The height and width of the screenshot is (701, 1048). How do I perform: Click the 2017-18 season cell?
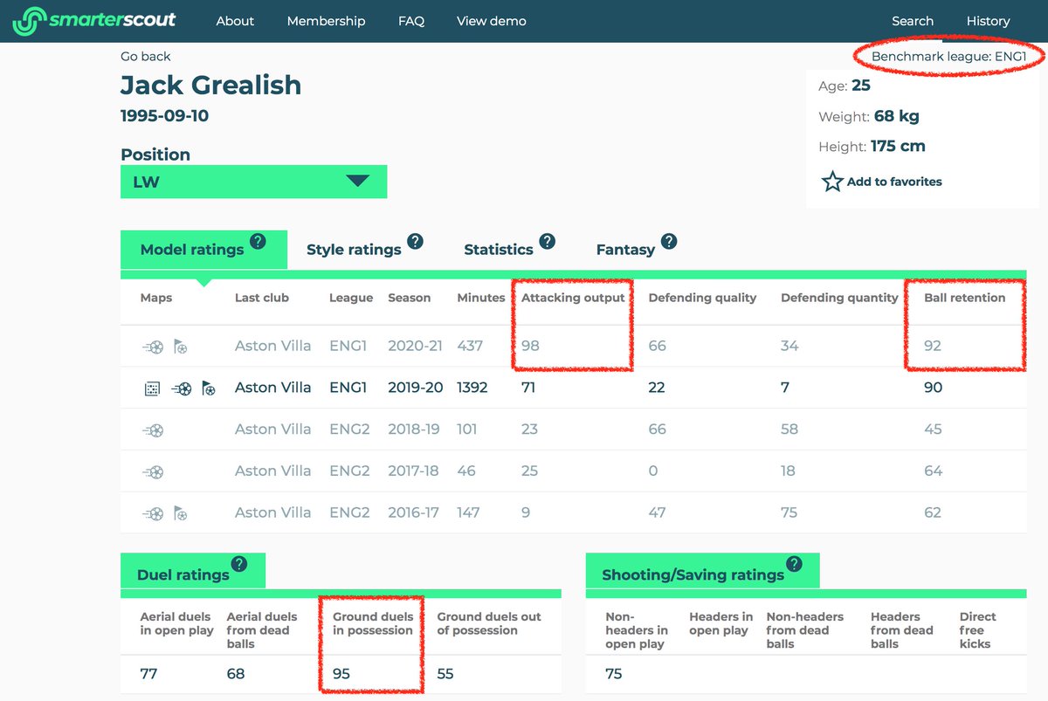[x=414, y=471]
